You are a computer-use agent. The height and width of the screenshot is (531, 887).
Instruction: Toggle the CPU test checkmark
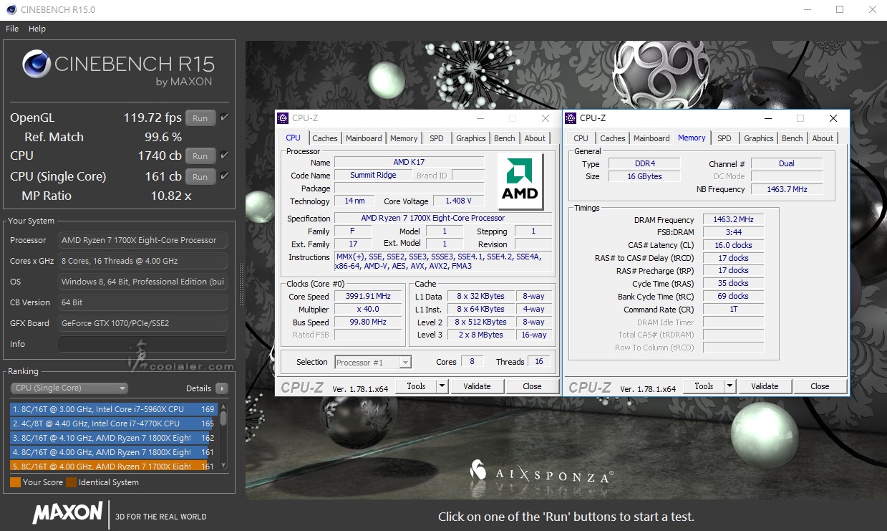tap(224, 156)
